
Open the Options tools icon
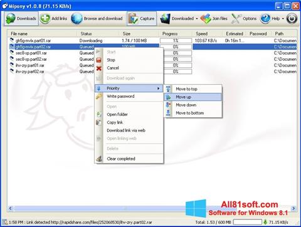236,19
